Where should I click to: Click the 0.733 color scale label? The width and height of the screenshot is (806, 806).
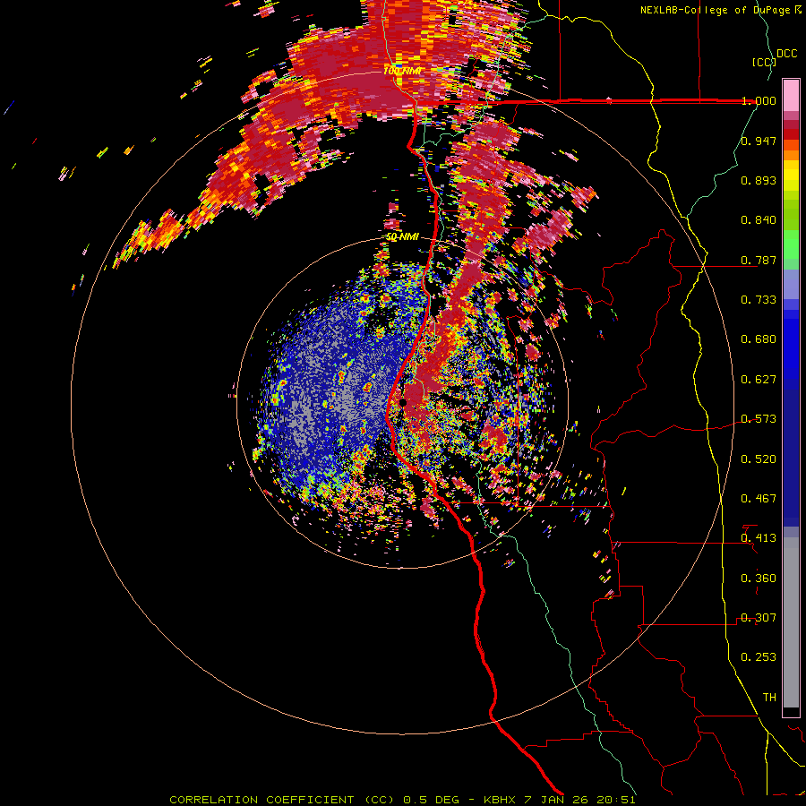coord(759,300)
